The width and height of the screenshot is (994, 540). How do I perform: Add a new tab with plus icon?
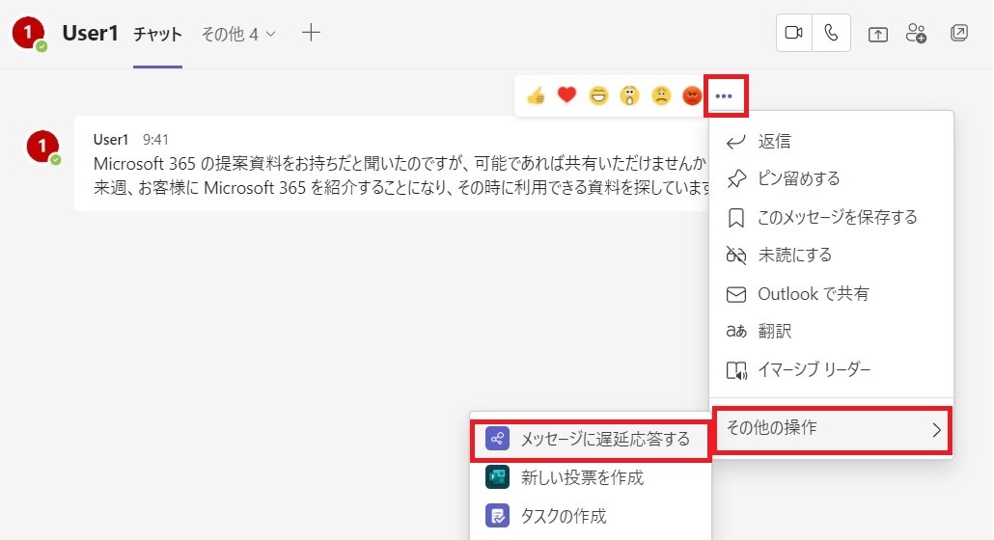(311, 32)
